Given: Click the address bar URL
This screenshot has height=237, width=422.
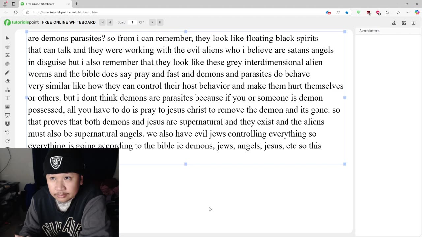Looking at the screenshot, I should click(x=65, y=12).
